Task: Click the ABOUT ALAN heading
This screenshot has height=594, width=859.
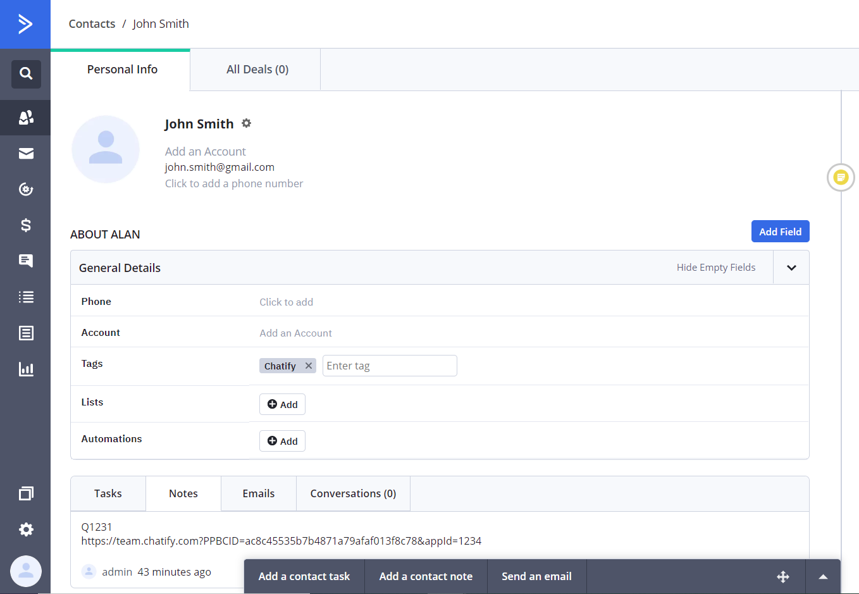Action: click(105, 235)
